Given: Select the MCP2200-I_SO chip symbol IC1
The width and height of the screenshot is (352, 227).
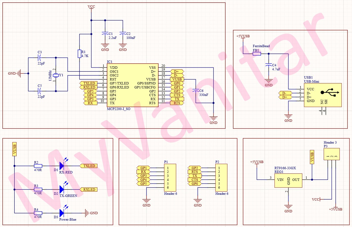Looking at the screenshot, I should (132, 85).
